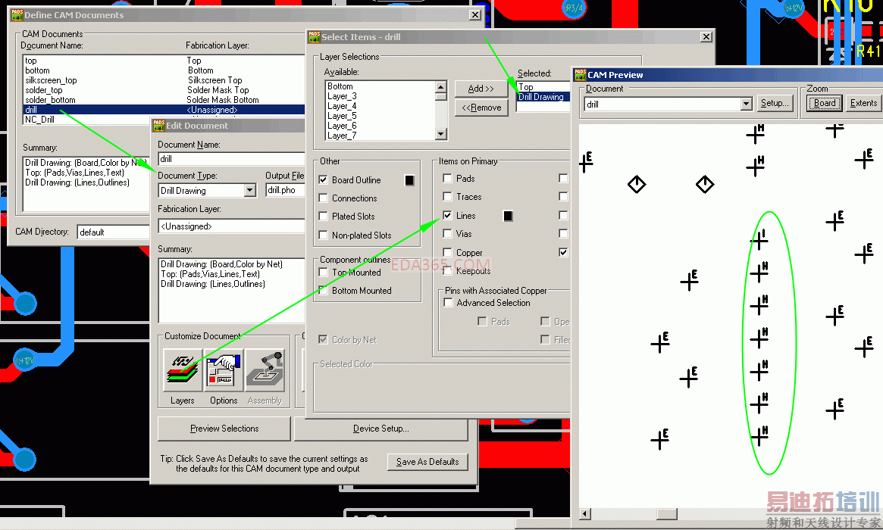Check the Copper checkbox
The image size is (883, 530).
tap(448, 253)
